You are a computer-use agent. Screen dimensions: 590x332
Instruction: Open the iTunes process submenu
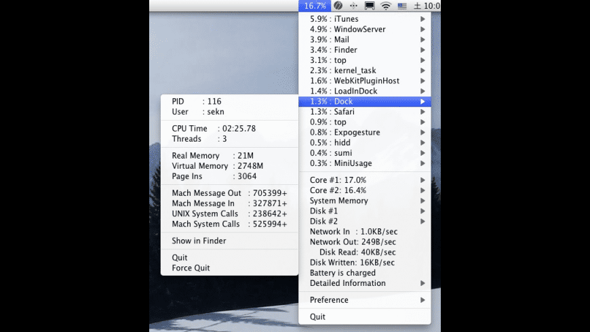(365, 19)
